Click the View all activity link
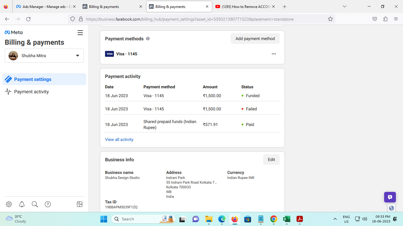This screenshot has width=403, height=226. [119, 139]
